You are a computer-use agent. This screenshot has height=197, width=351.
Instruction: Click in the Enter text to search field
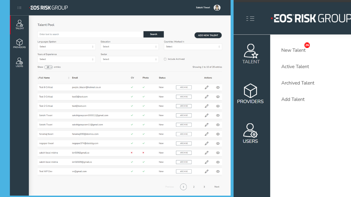[90, 34]
